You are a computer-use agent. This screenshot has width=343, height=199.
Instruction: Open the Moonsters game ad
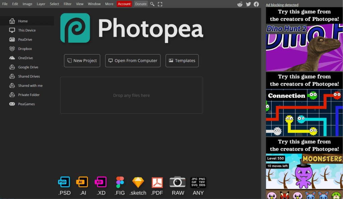(x=304, y=169)
